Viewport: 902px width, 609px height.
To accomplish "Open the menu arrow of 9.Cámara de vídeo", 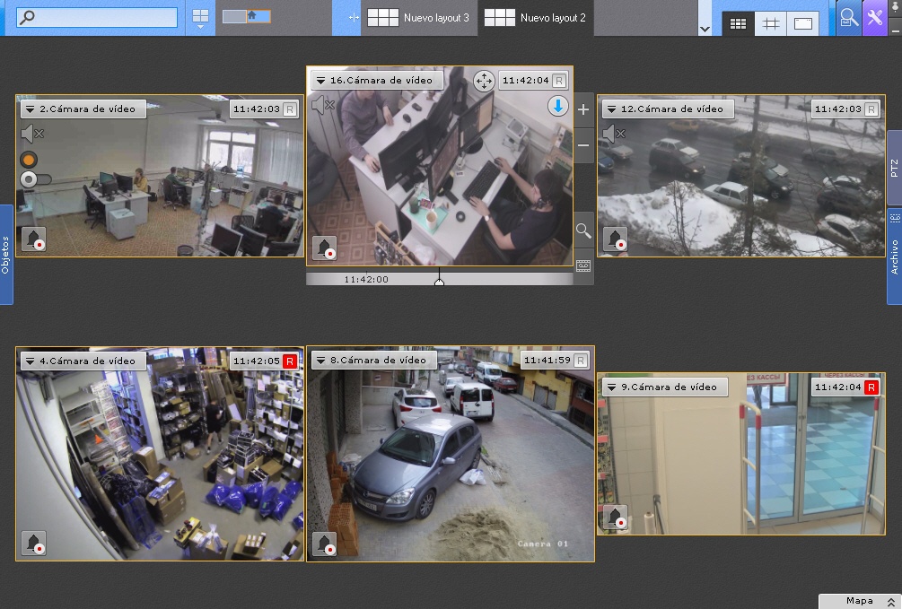I will tap(611, 387).
